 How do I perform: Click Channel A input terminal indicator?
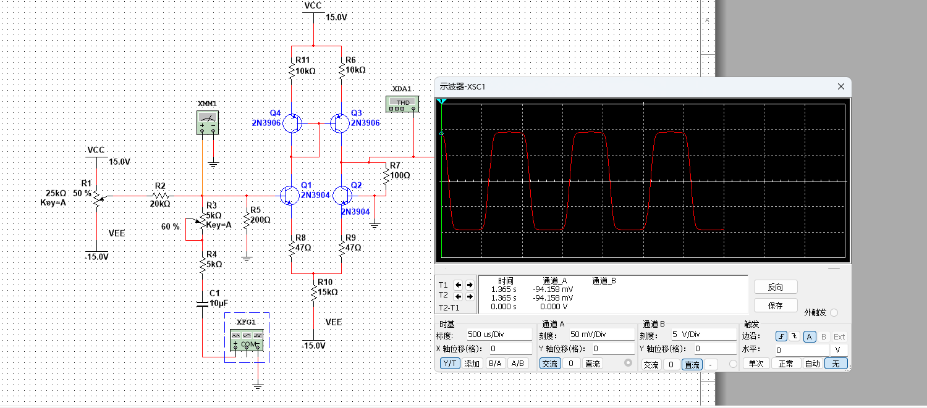point(629,363)
